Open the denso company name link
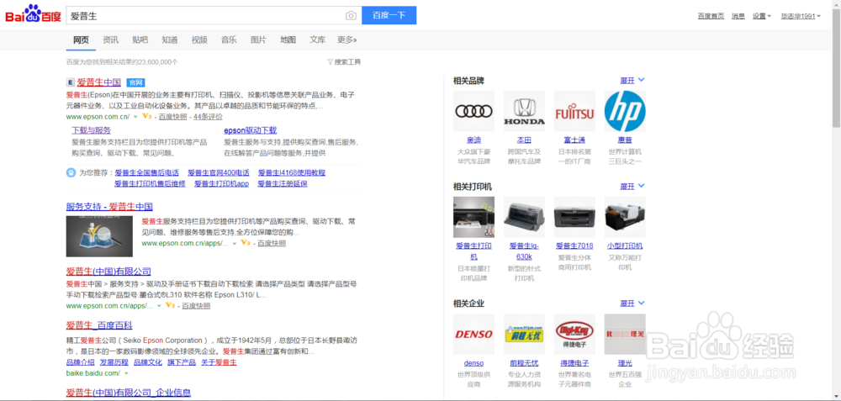Image resolution: width=841 pixels, height=401 pixels. click(x=473, y=363)
